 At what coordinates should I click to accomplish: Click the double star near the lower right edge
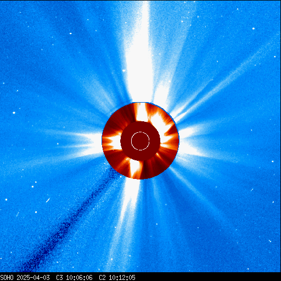click(270, 241)
